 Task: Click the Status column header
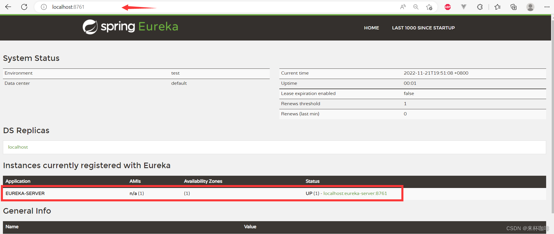pos(313,181)
